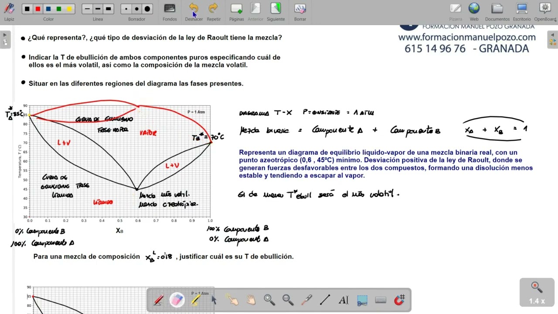
Task: Click the top phase diagram chart image
Action: pyautogui.click(x=114, y=164)
